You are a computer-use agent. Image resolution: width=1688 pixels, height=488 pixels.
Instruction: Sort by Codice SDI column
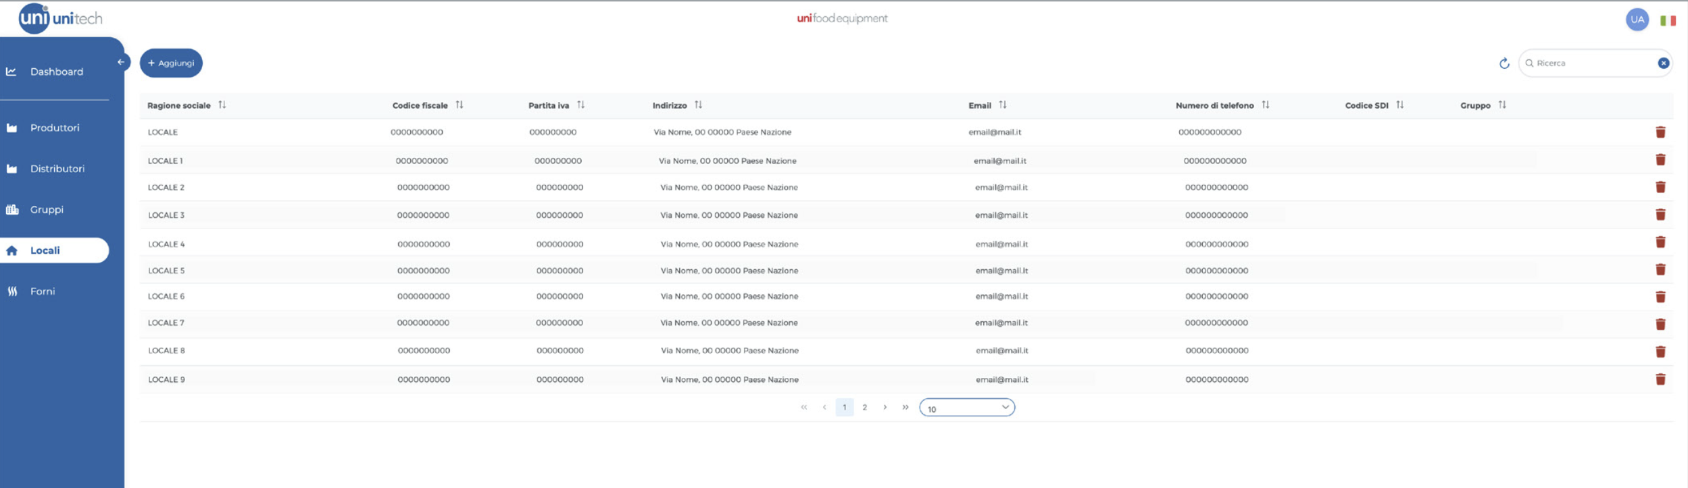[1399, 105]
